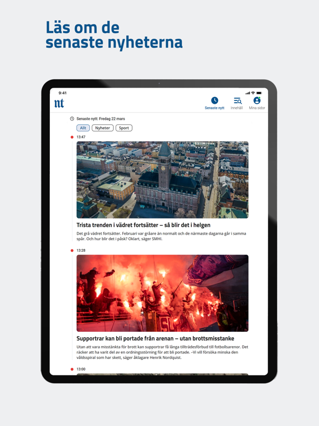Select the Allt filter chip
The image size is (319, 426).
coord(83,128)
